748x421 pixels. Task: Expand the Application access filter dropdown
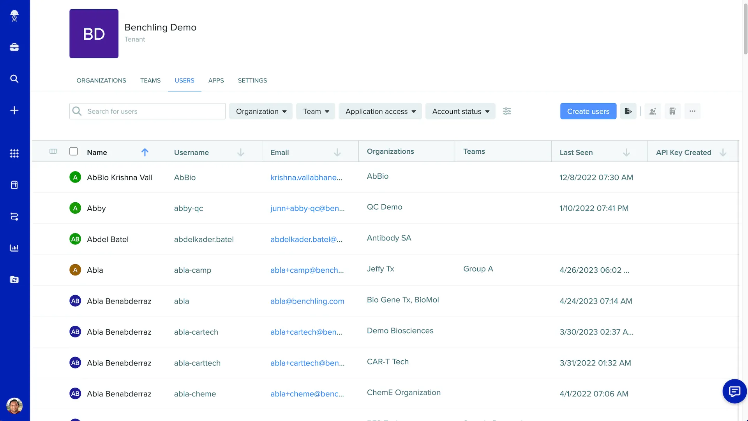tap(380, 111)
